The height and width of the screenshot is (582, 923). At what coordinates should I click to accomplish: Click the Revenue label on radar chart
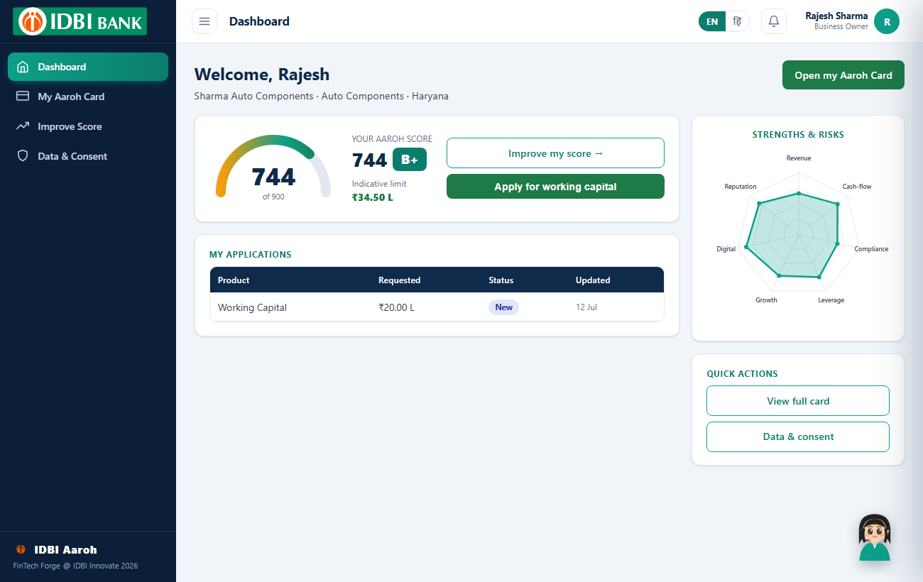[x=799, y=158]
